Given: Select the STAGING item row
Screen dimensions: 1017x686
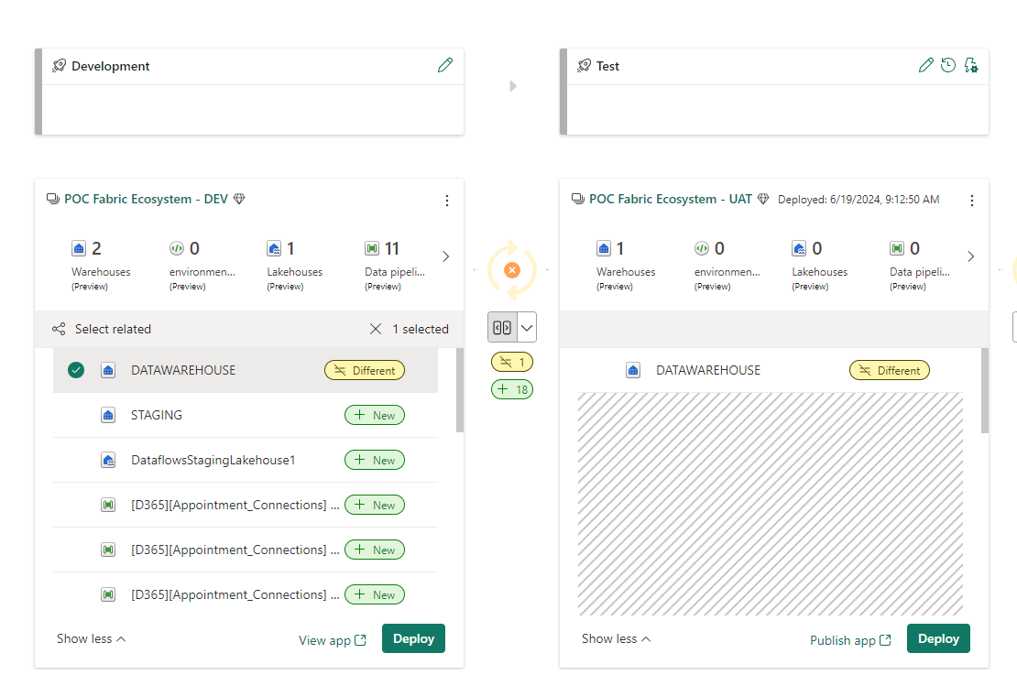Looking at the screenshot, I should (246, 415).
